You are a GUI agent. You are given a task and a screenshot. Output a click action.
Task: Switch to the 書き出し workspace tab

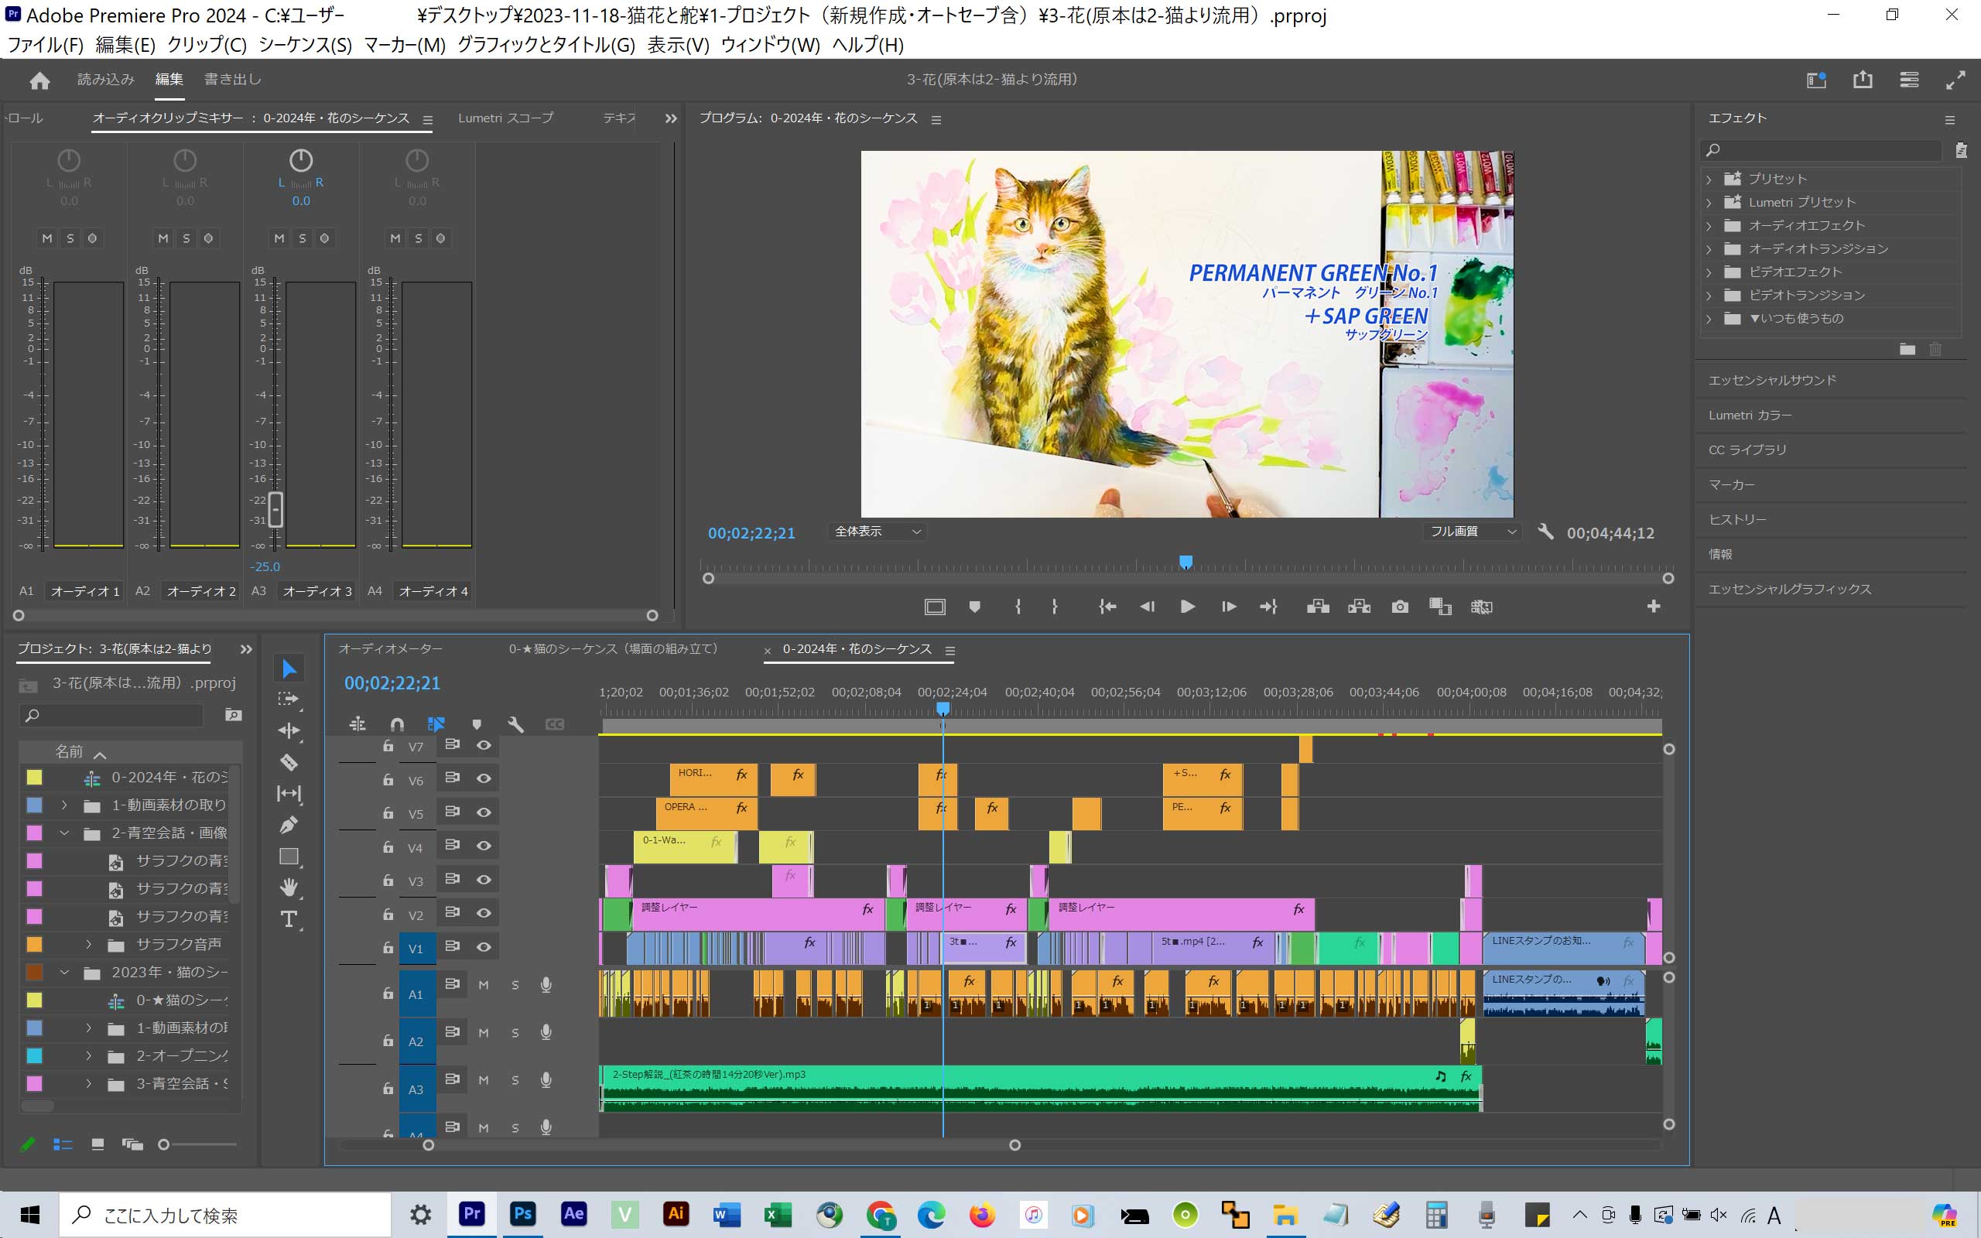click(x=232, y=80)
